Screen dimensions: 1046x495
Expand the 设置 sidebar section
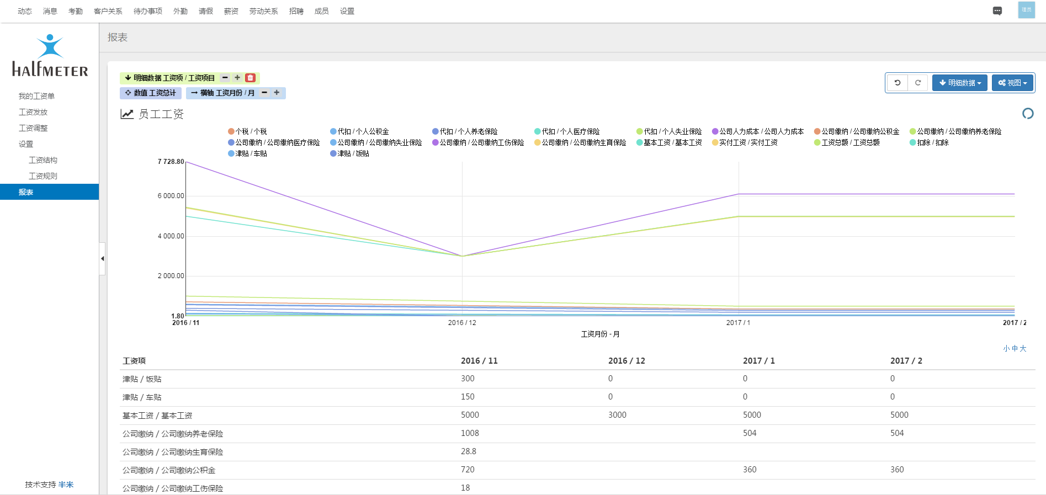coord(26,144)
